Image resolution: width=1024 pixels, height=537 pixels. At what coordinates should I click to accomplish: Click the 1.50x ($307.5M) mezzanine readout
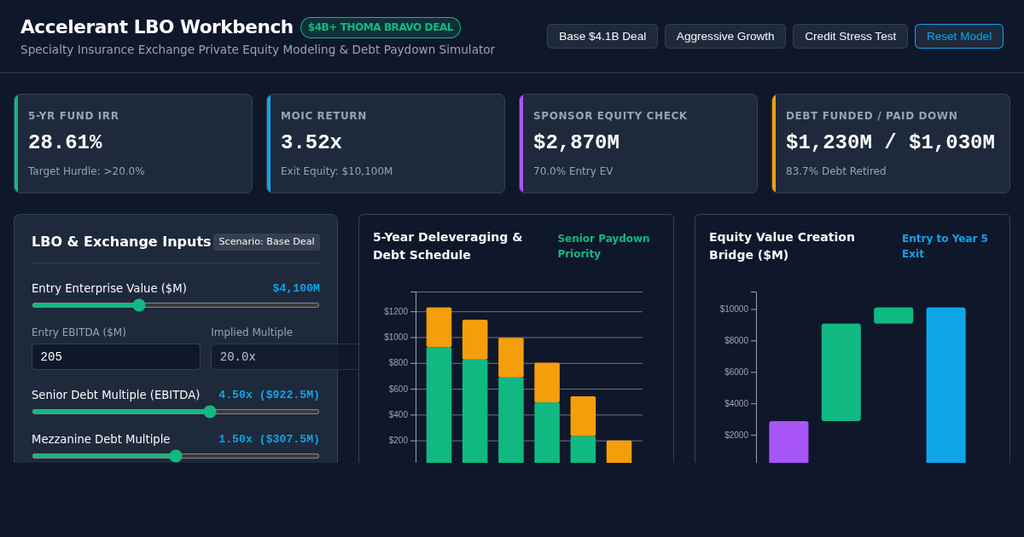tap(269, 439)
